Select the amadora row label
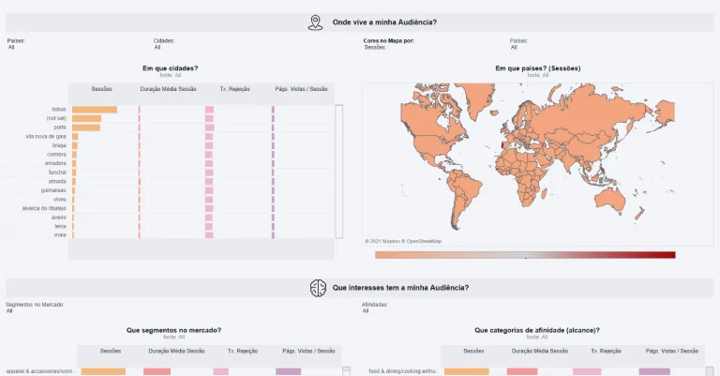Image resolution: width=720 pixels, height=376 pixels. 55,163
